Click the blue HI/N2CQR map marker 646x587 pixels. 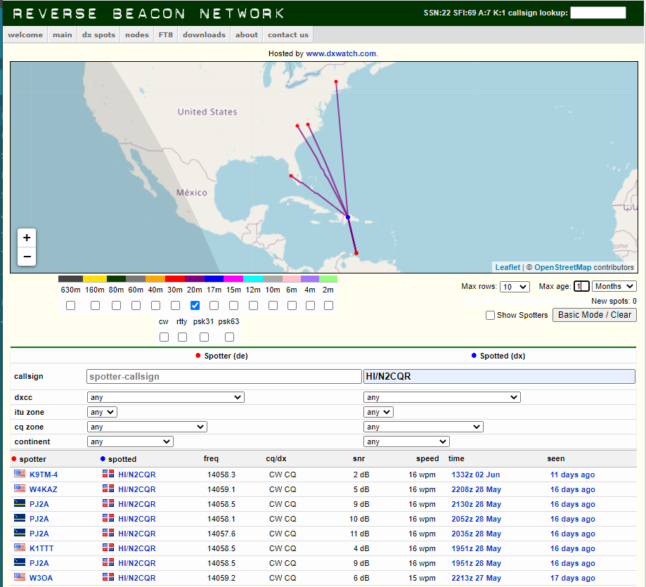[348, 217]
